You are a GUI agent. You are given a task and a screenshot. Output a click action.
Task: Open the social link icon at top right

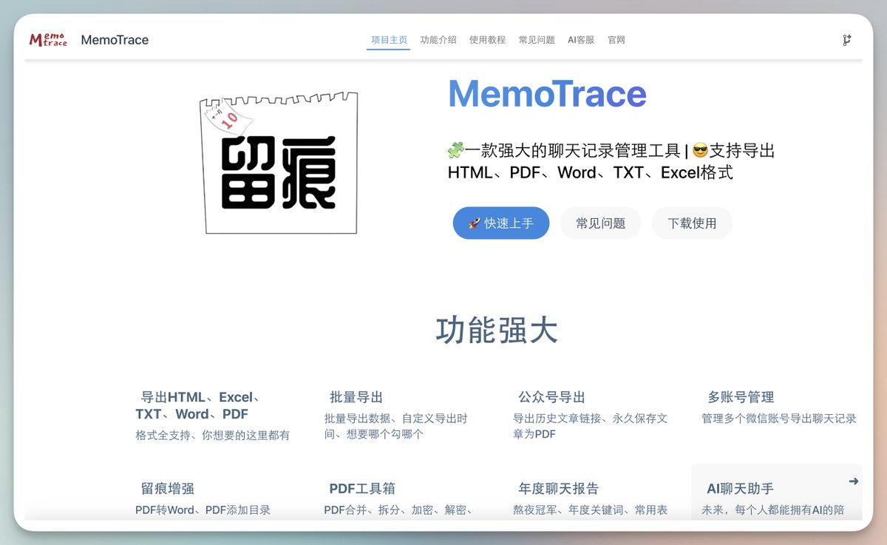(847, 39)
